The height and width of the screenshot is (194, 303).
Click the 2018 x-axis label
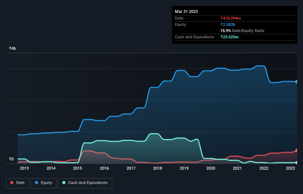click(x=158, y=168)
